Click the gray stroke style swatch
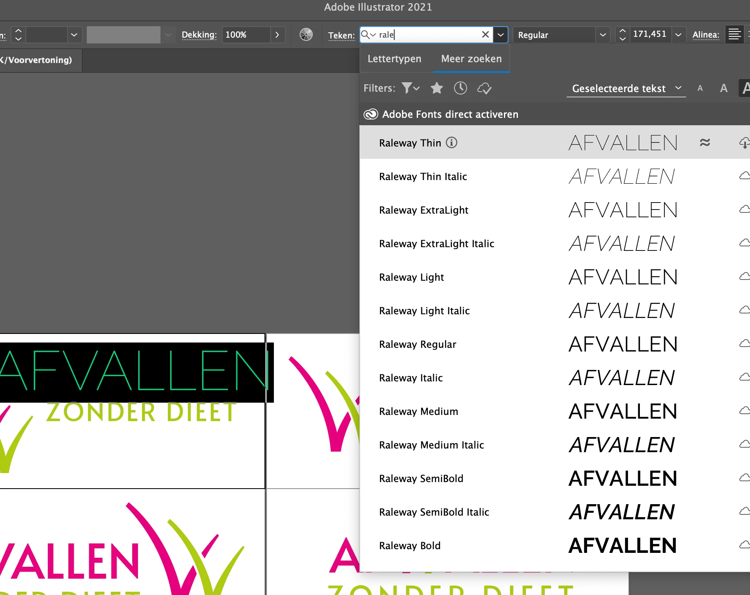Image resolution: width=750 pixels, height=595 pixels. 124,35
